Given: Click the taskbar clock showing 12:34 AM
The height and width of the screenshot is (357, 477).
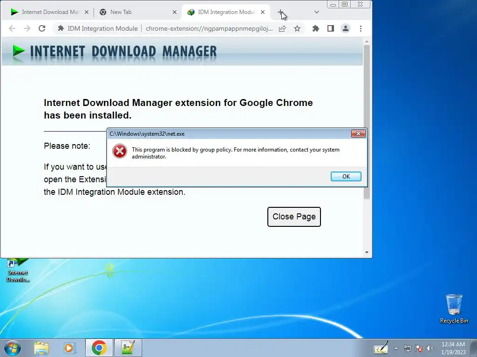Looking at the screenshot, I should click(x=453, y=348).
